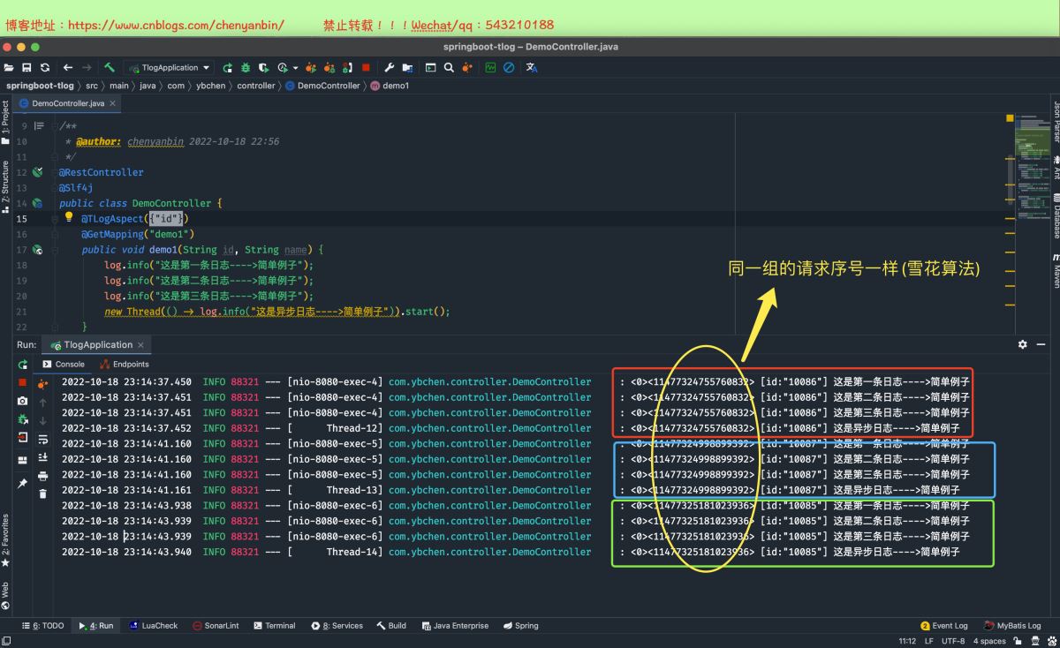Viewport: 1060px width, 648px height.
Task: Open the 6: TODO tool button
Action: click(x=42, y=626)
